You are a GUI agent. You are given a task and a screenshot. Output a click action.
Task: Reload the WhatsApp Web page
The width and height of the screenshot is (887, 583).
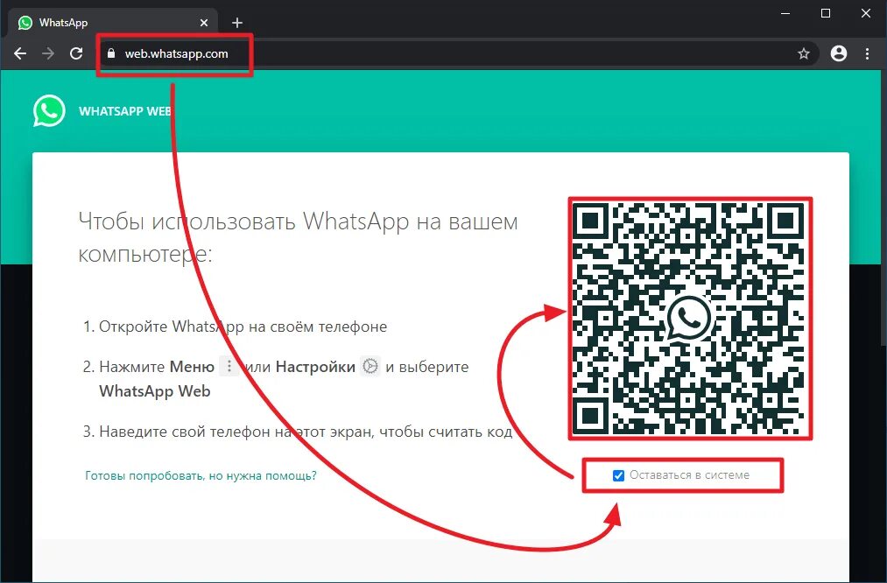pyautogui.click(x=76, y=53)
